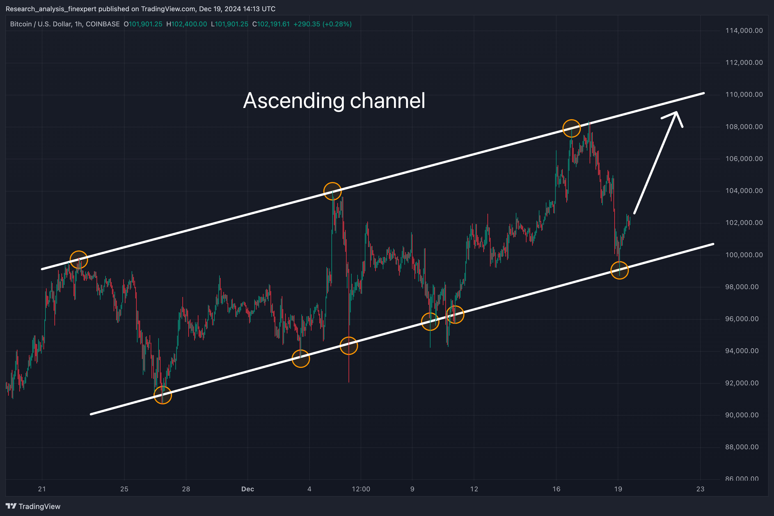
Task: Click the 114,000.00 price axis label
Action: [x=744, y=31]
